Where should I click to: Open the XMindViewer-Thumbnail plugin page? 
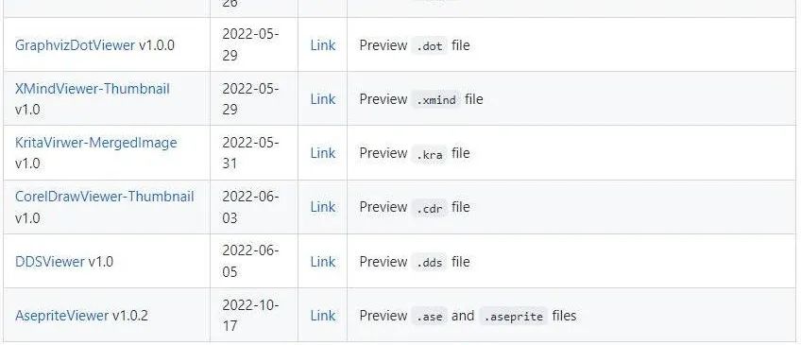click(x=92, y=89)
